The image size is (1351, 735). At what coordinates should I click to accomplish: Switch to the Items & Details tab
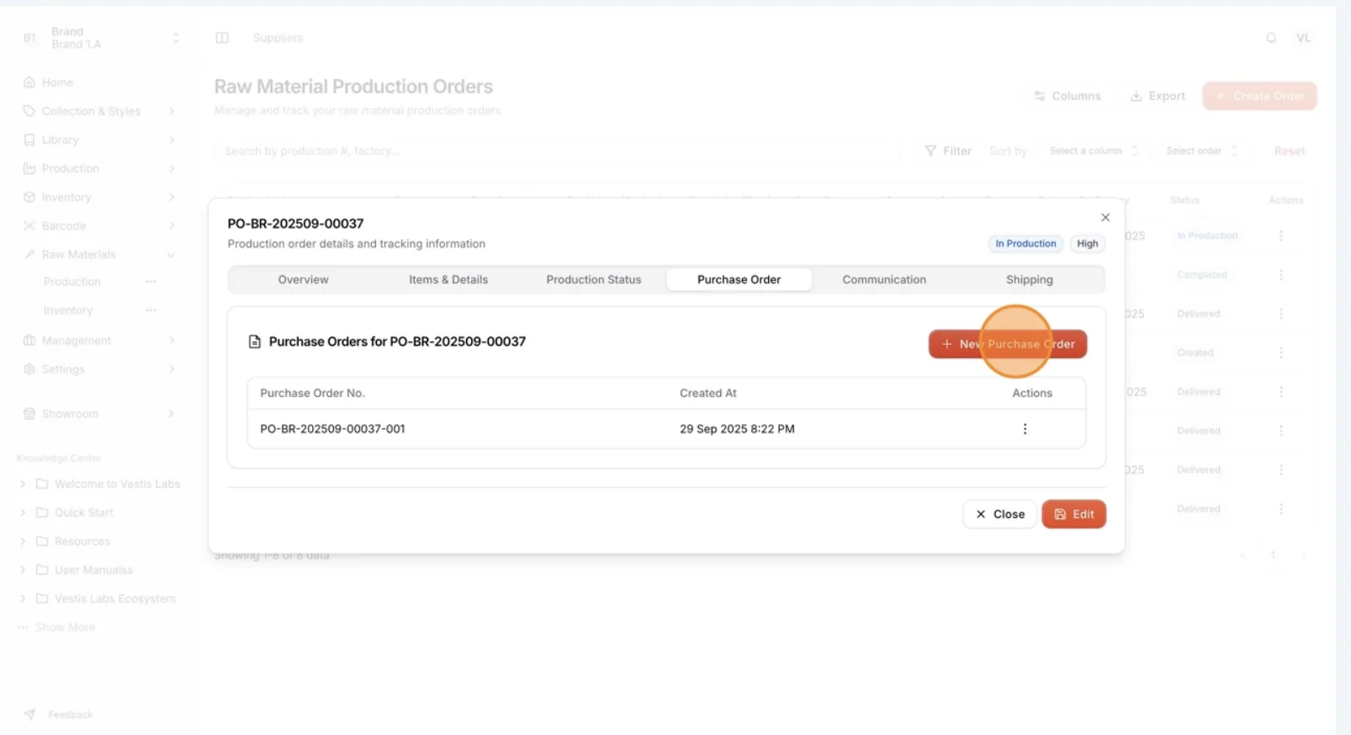click(448, 280)
